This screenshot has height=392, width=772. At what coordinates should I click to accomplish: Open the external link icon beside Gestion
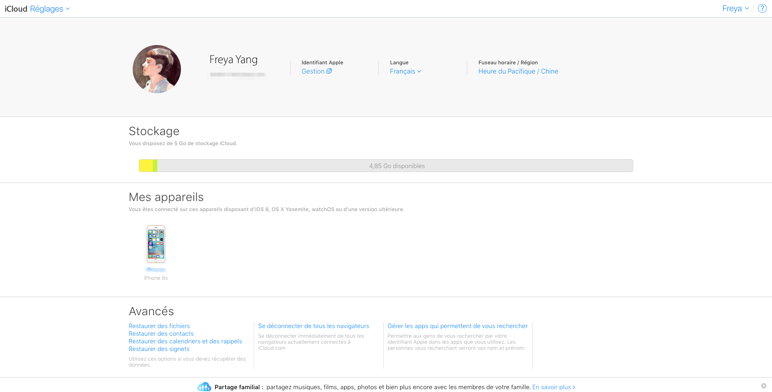click(329, 71)
